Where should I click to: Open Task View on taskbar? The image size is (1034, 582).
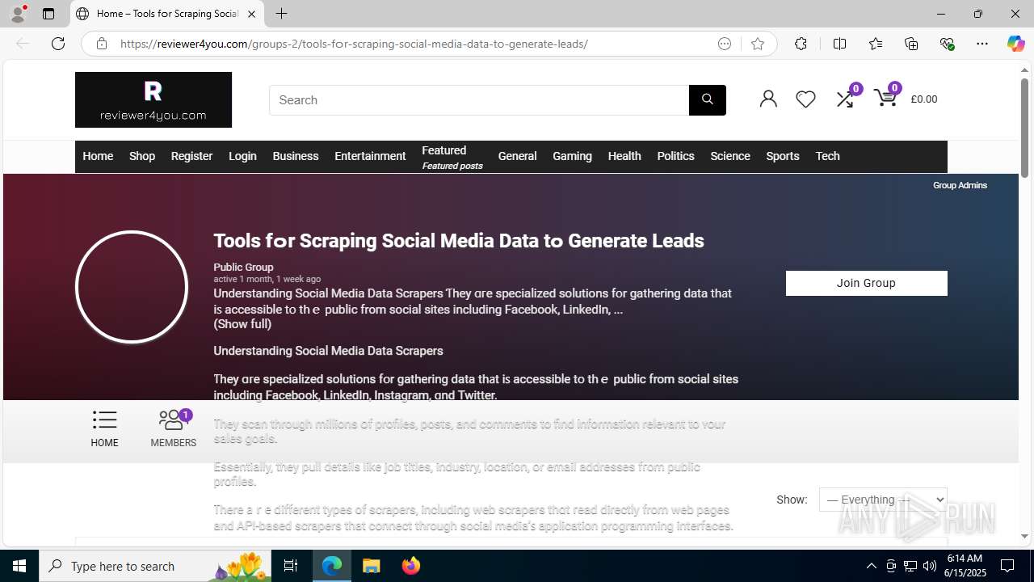click(x=291, y=566)
